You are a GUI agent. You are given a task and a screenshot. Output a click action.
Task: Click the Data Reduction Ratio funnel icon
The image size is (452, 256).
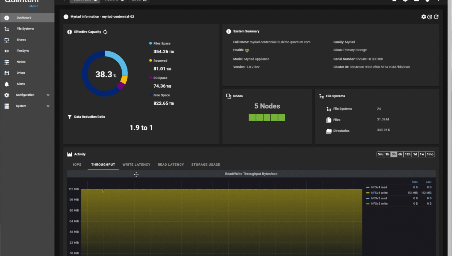pyautogui.click(x=70, y=117)
